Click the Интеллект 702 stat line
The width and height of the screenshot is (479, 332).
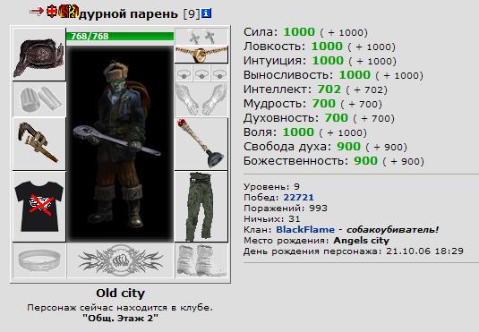pos(315,89)
